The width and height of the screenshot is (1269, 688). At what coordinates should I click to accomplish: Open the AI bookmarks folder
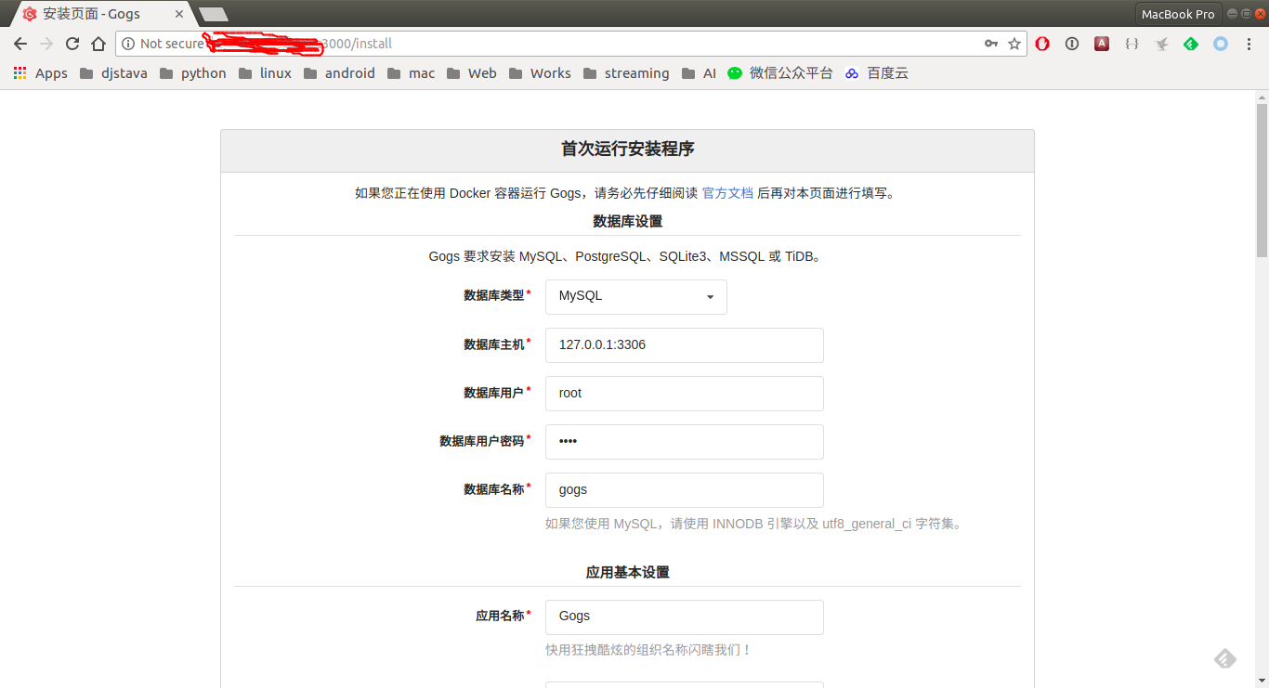coord(699,73)
